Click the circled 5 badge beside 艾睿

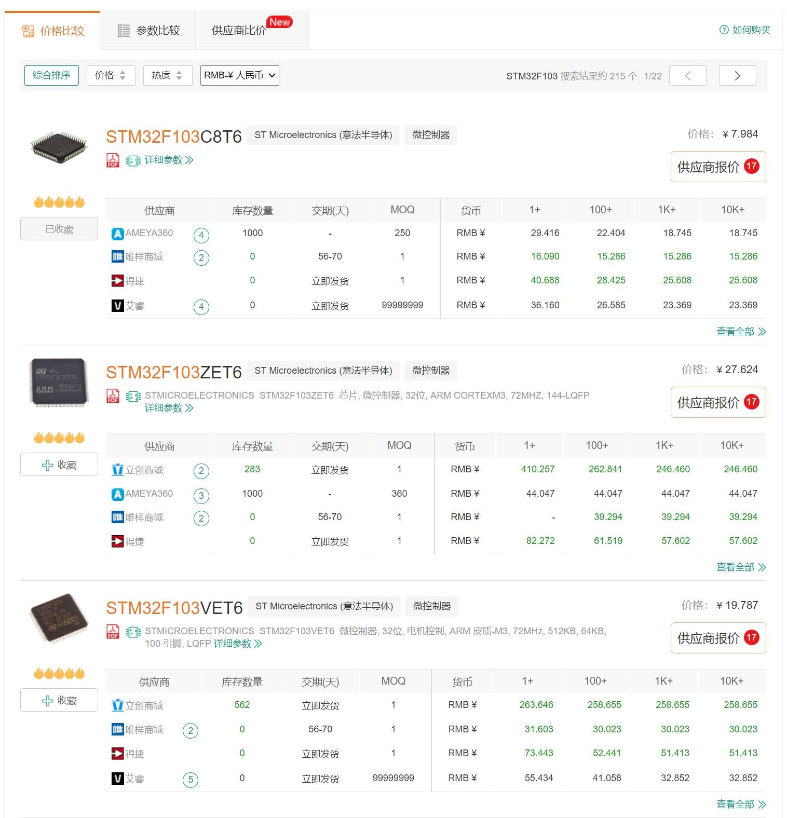[191, 779]
